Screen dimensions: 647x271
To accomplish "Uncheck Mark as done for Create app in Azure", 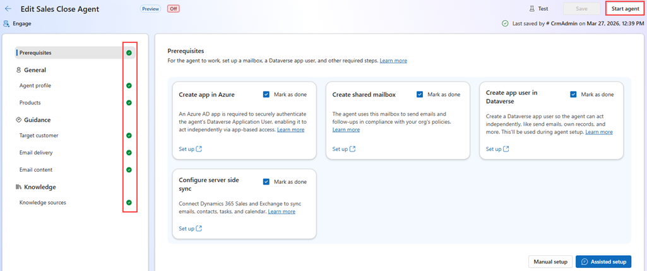I will 266,94.
